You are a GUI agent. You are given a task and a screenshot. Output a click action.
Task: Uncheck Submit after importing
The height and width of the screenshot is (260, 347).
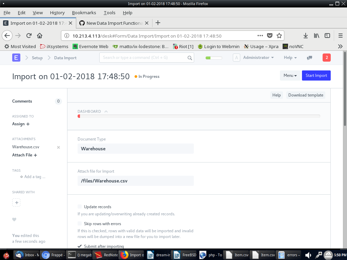[79, 246]
